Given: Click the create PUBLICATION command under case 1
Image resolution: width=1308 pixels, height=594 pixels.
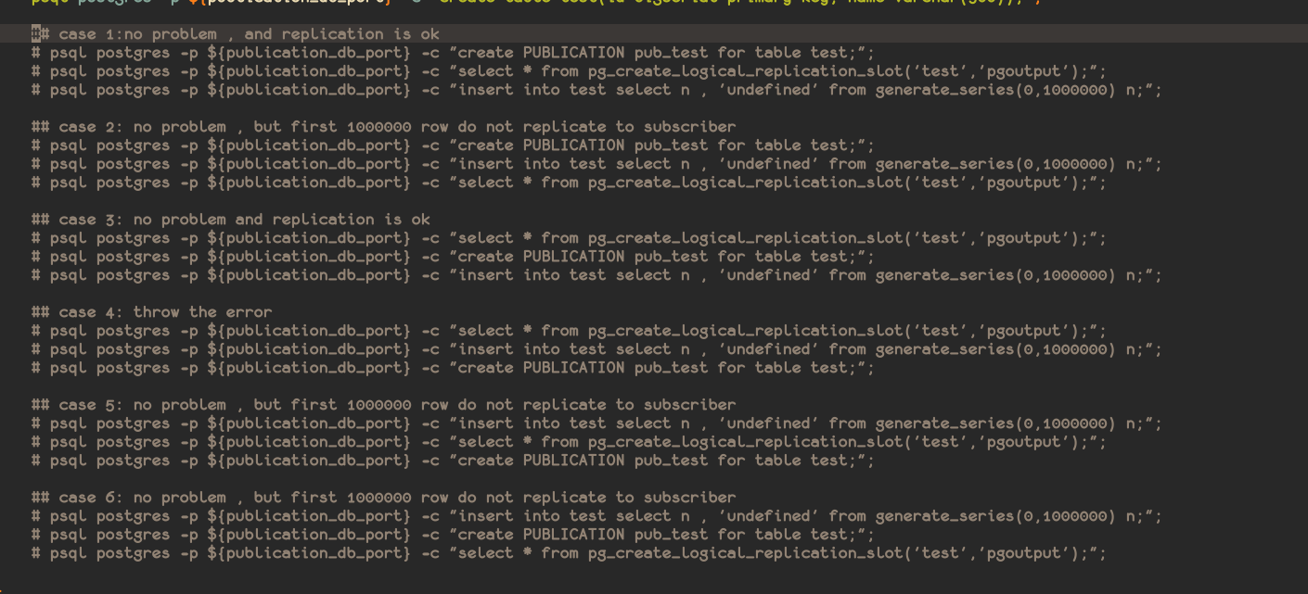Looking at the screenshot, I should 453,53.
